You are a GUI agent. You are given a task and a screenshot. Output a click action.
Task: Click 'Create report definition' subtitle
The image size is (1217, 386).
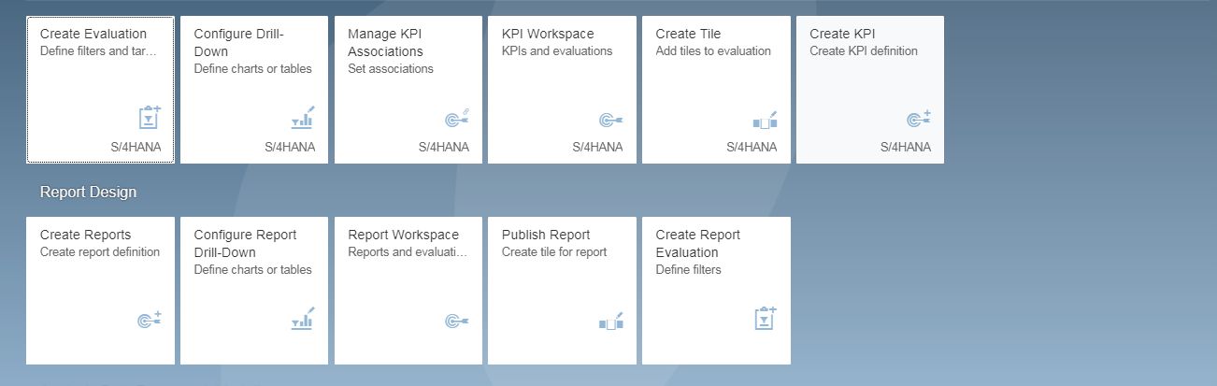pyautogui.click(x=100, y=252)
